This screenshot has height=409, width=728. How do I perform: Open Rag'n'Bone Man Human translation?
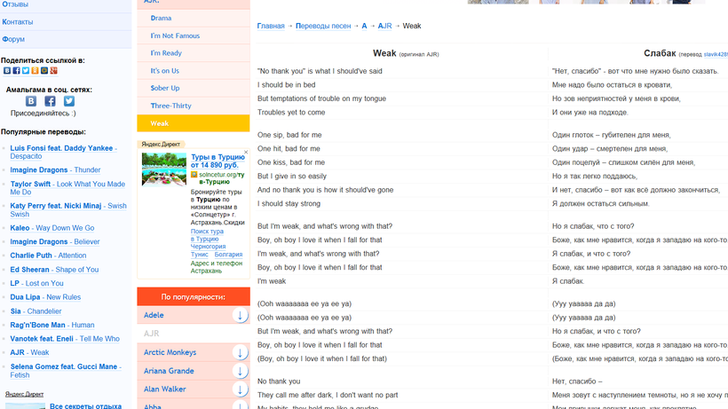[52, 325]
